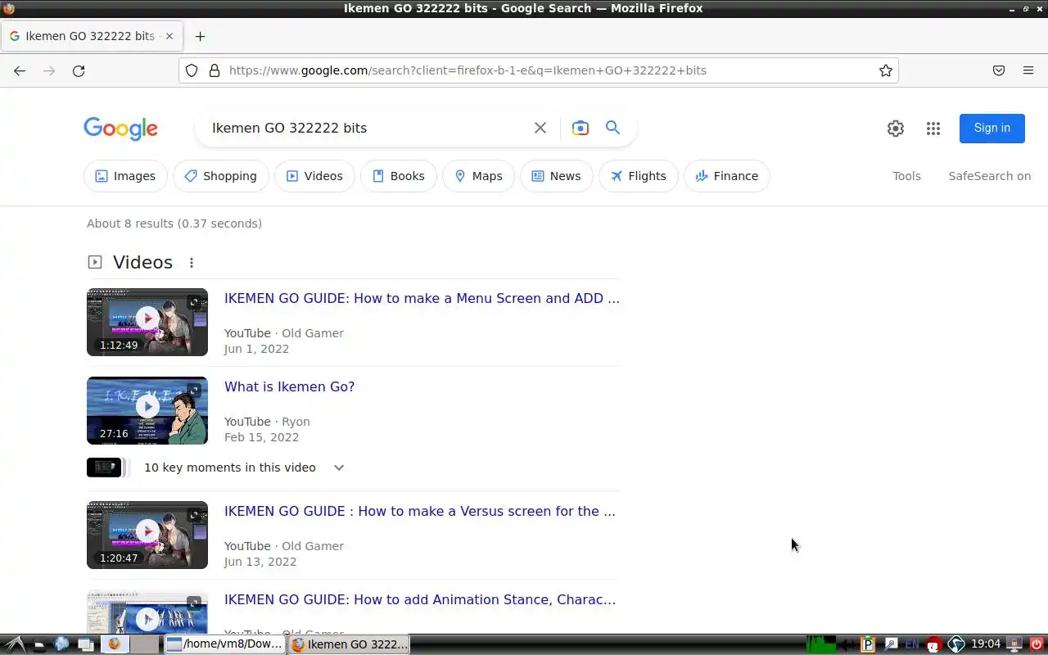This screenshot has height=655, width=1048.
Task: Open SafeSearch on settings
Action: coord(989,176)
